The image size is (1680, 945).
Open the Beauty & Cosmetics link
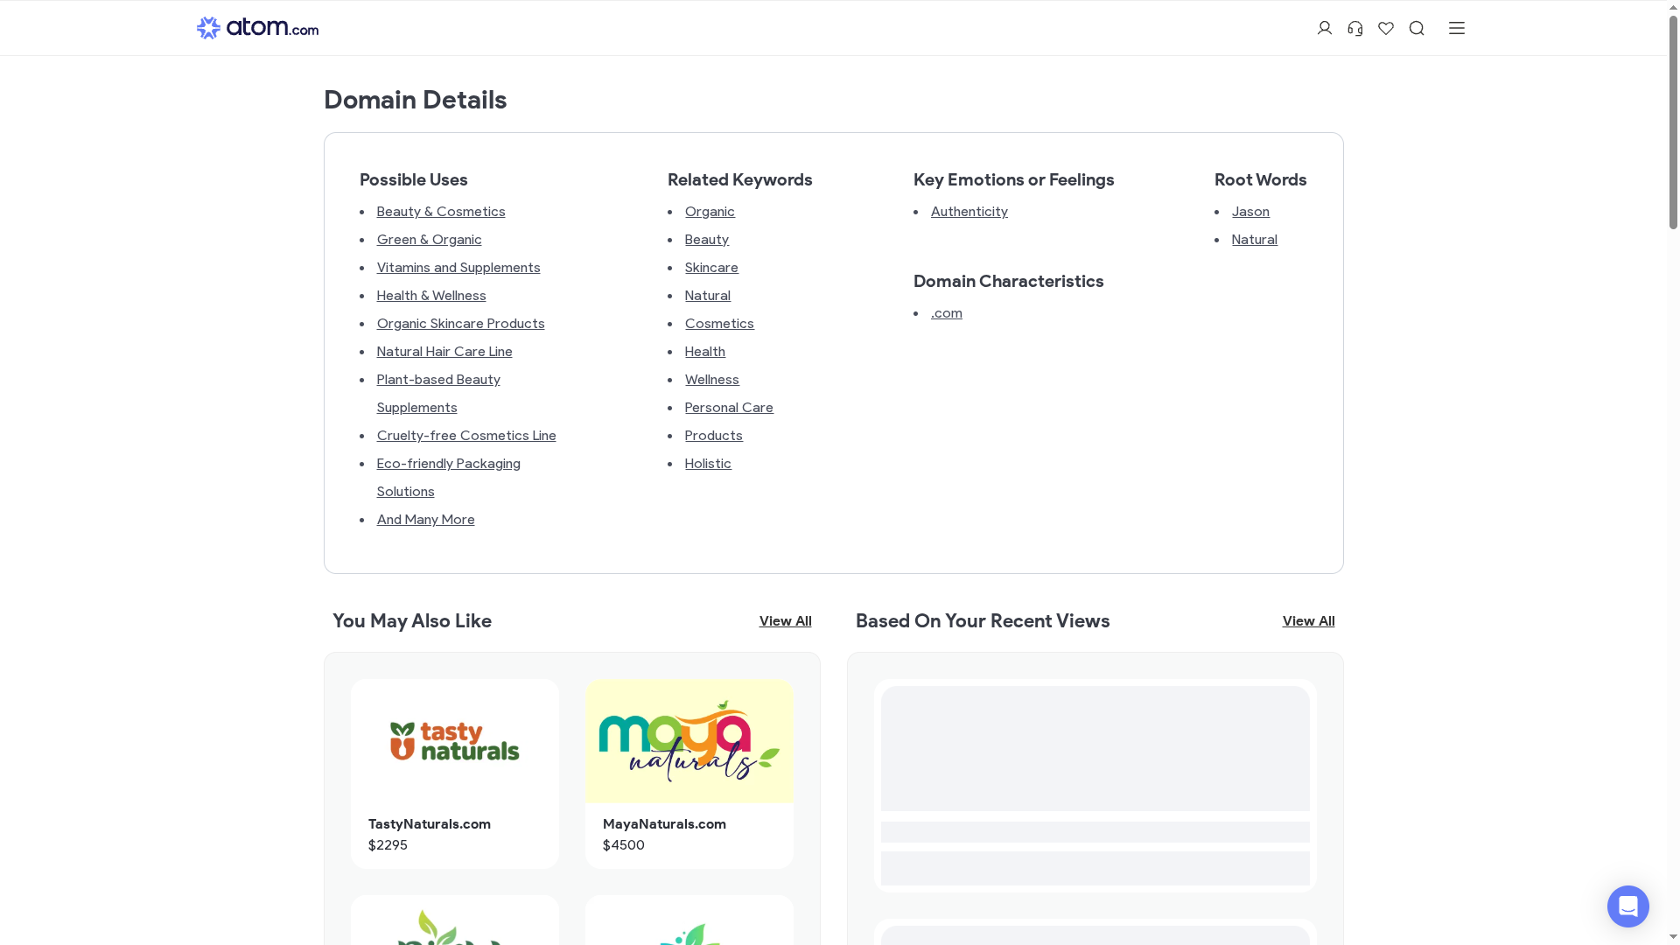(x=441, y=212)
